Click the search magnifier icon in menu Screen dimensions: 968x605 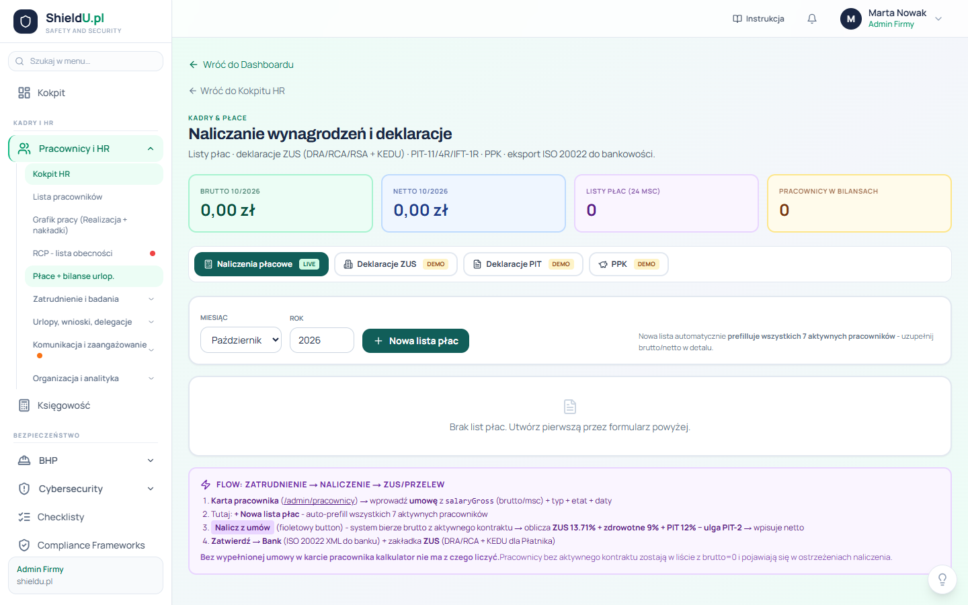click(19, 61)
